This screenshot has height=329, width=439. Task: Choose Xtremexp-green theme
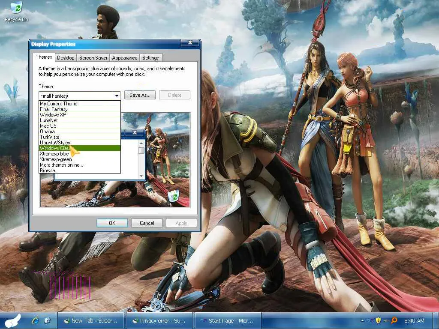pos(79,159)
